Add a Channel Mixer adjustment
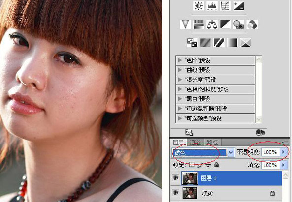 (x=252, y=25)
